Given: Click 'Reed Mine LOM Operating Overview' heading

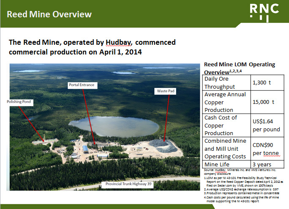Looking at the screenshot, I should (240, 68).
